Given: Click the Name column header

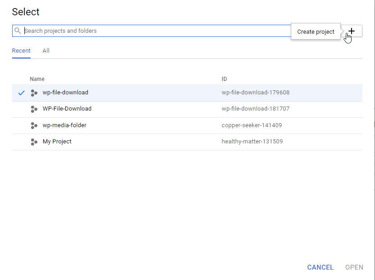Looking at the screenshot, I should tap(37, 79).
